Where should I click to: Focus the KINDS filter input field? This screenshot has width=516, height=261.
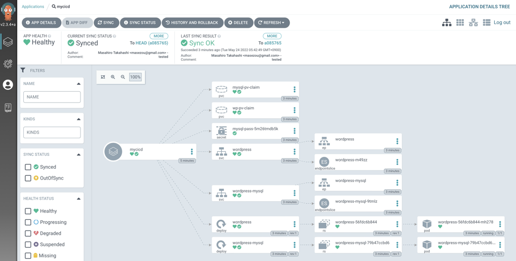coord(52,133)
